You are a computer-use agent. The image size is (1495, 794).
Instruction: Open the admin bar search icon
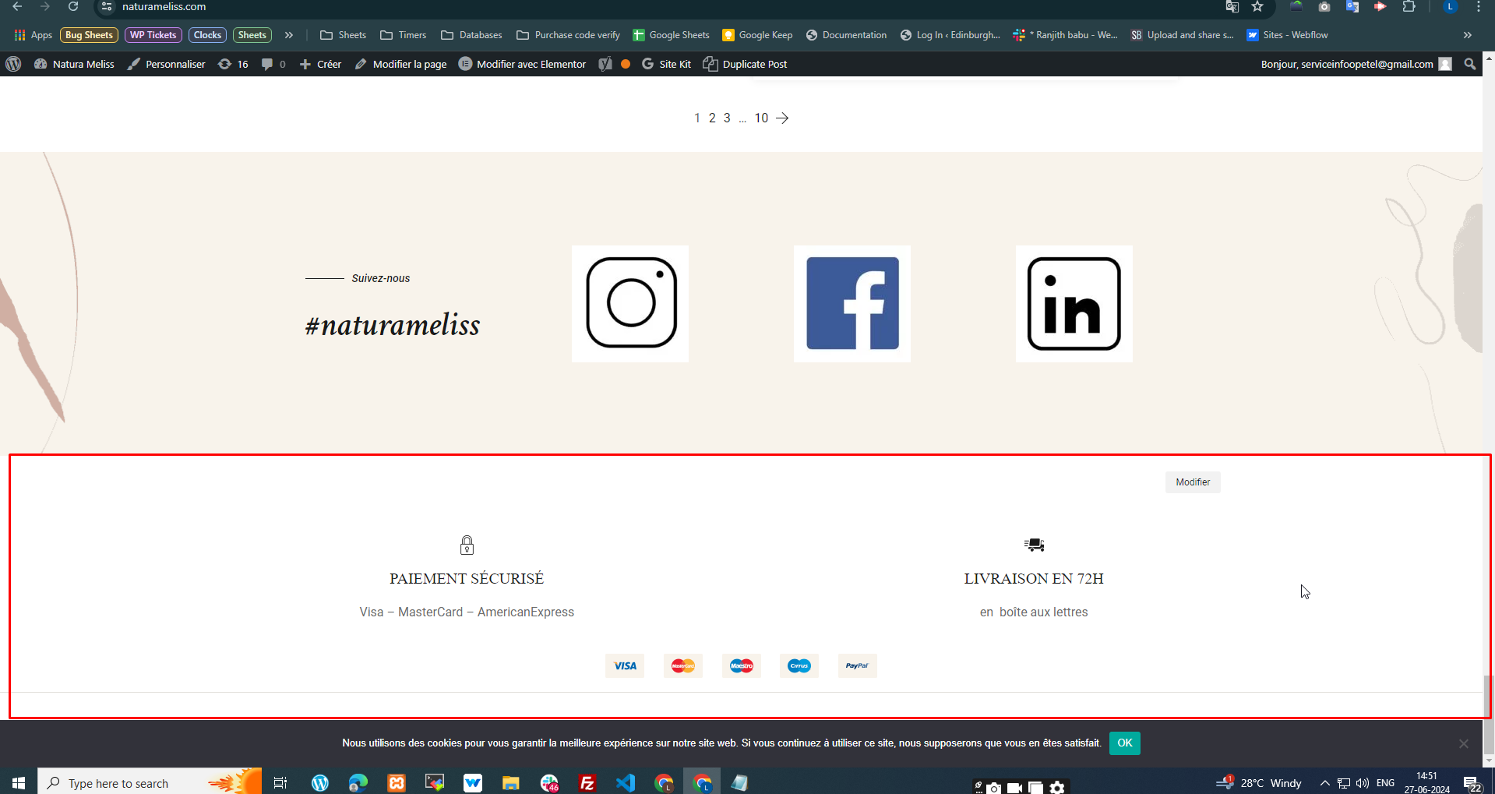point(1470,64)
